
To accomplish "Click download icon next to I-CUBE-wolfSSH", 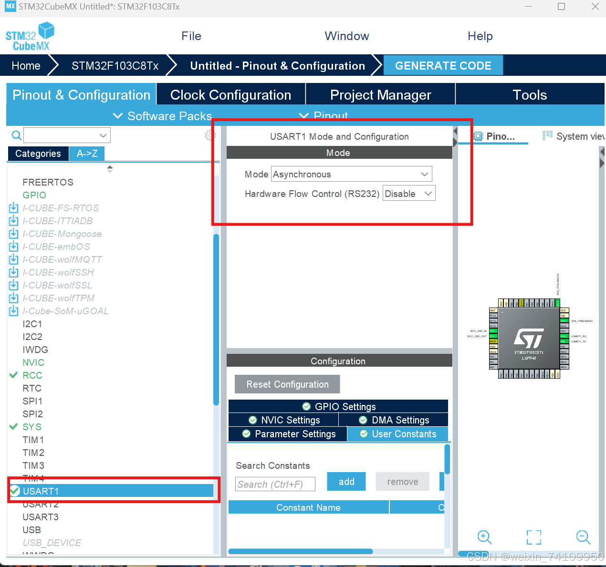I will coord(14,272).
